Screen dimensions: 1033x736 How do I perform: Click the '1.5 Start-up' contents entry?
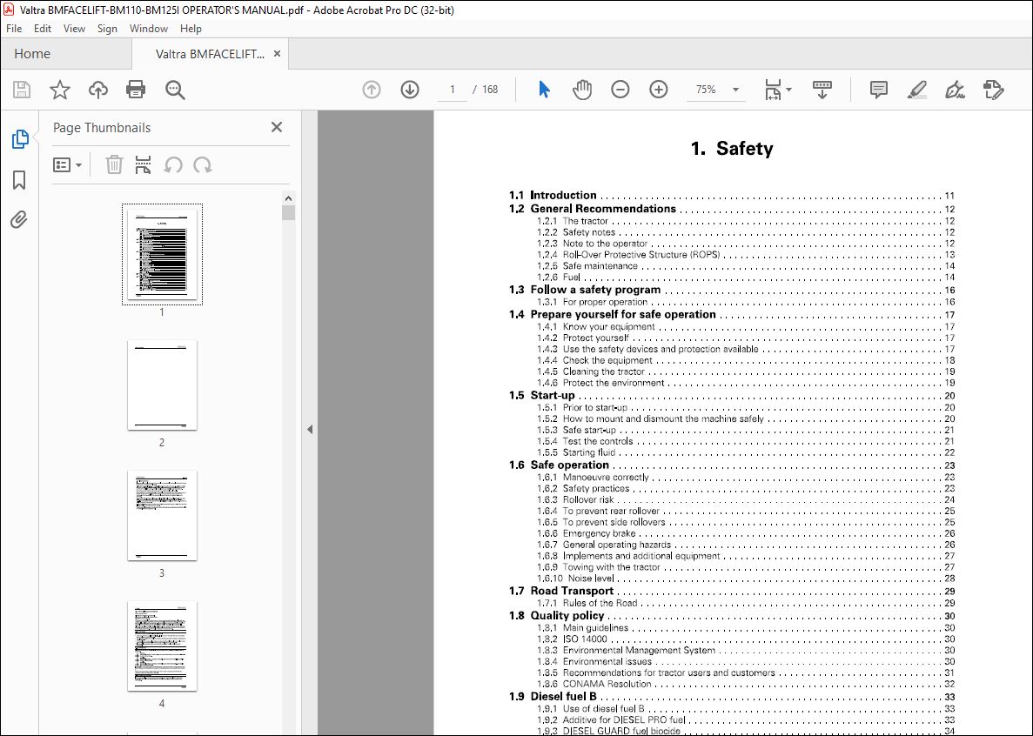731,396
